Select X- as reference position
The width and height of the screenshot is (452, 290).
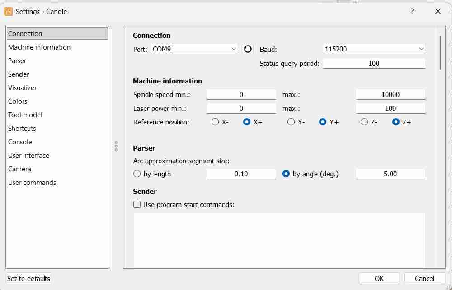point(215,122)
